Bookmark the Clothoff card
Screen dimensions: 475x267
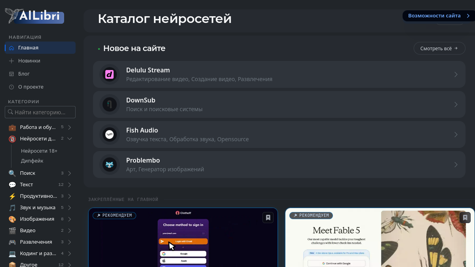click(x=268, y=218)
